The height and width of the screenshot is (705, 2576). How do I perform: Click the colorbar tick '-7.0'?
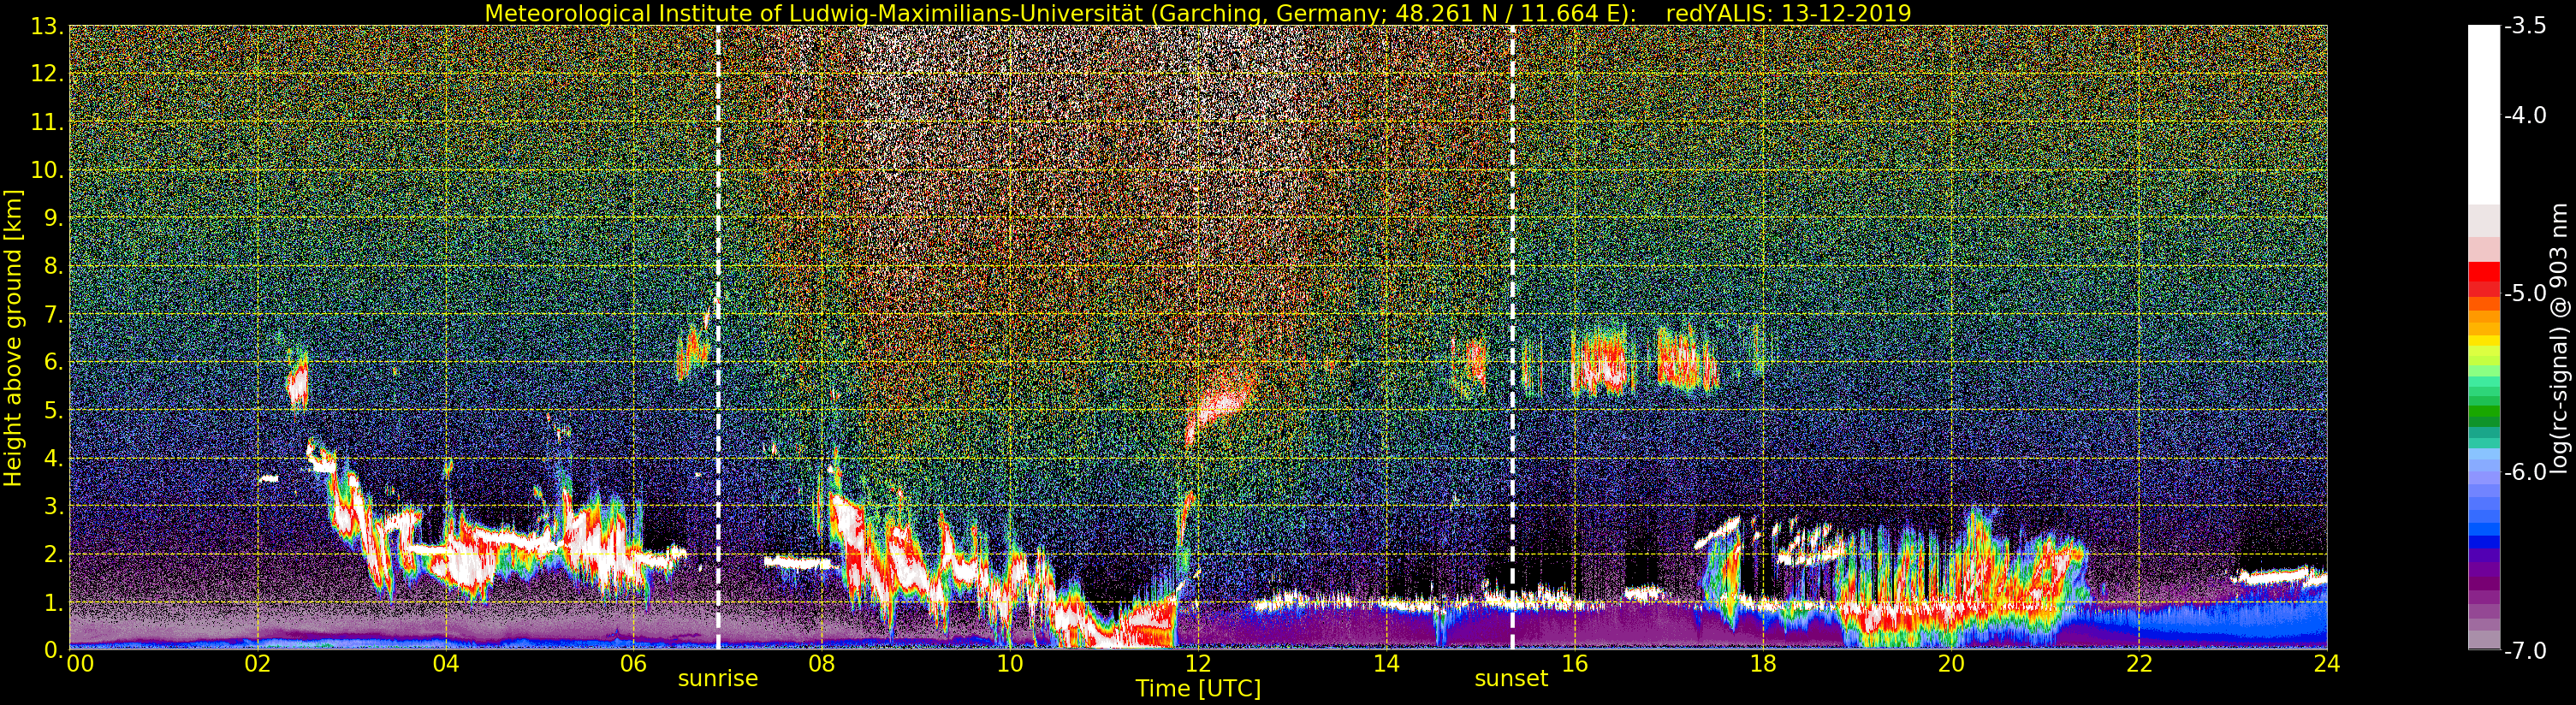2526,650
